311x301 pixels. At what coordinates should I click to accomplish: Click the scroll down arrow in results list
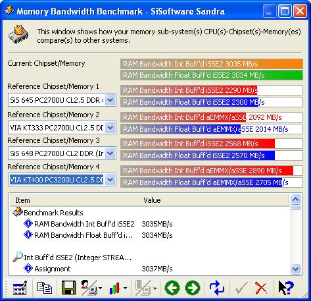[x=296, y=269]
